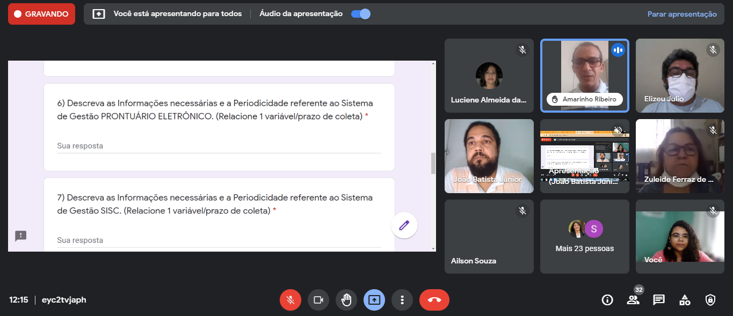Click Parar apresentação link
The width and height of the screenshot is (733, 316).
[x=682, y=14]
